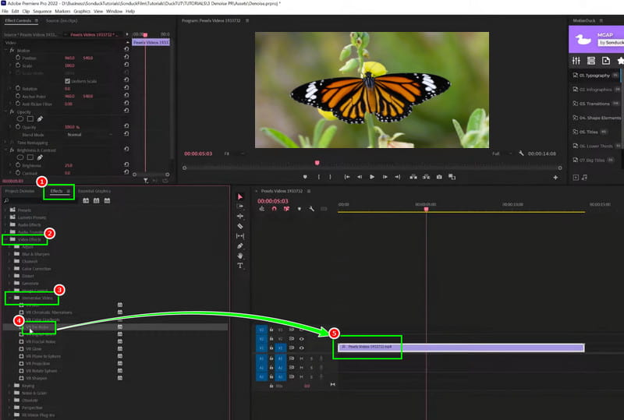The width and height of the screenshot is (624, 420).
Task: Click the Program monitor playhead marker
Action: click(x=317, y=163)
